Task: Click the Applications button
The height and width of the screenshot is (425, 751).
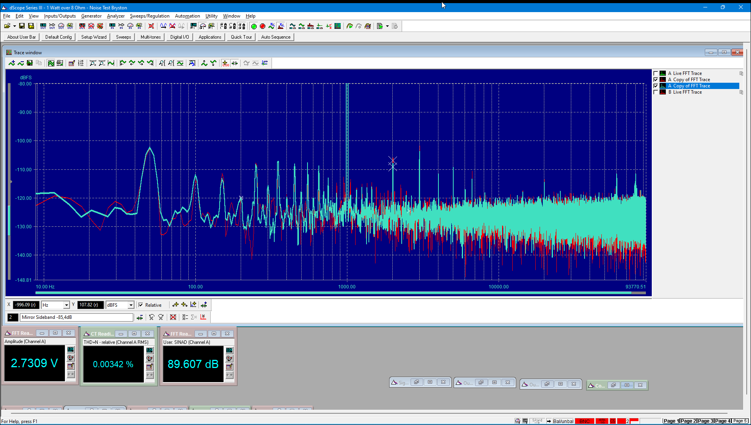Action: point(210,37)
